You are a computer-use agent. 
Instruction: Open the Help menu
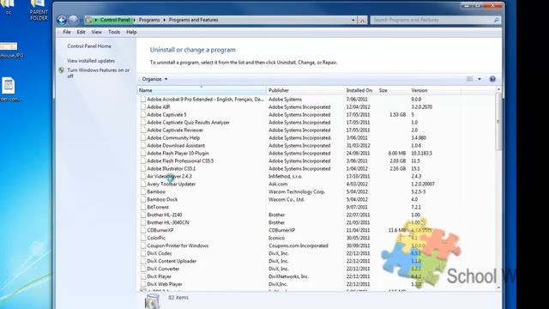(131, 32)
